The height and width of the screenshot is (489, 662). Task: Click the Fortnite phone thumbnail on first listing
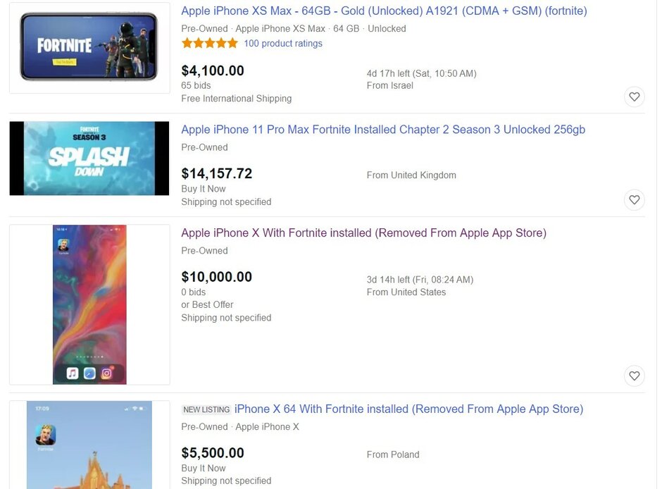tap(89, 47)
